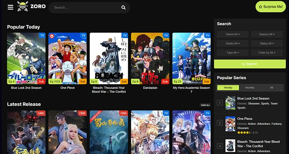Click the Surprise Me! button

coord(270,7)
